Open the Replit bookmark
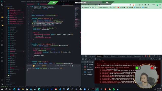The height and width of the screenshot is (91, 162). click(x=130, y=8)
